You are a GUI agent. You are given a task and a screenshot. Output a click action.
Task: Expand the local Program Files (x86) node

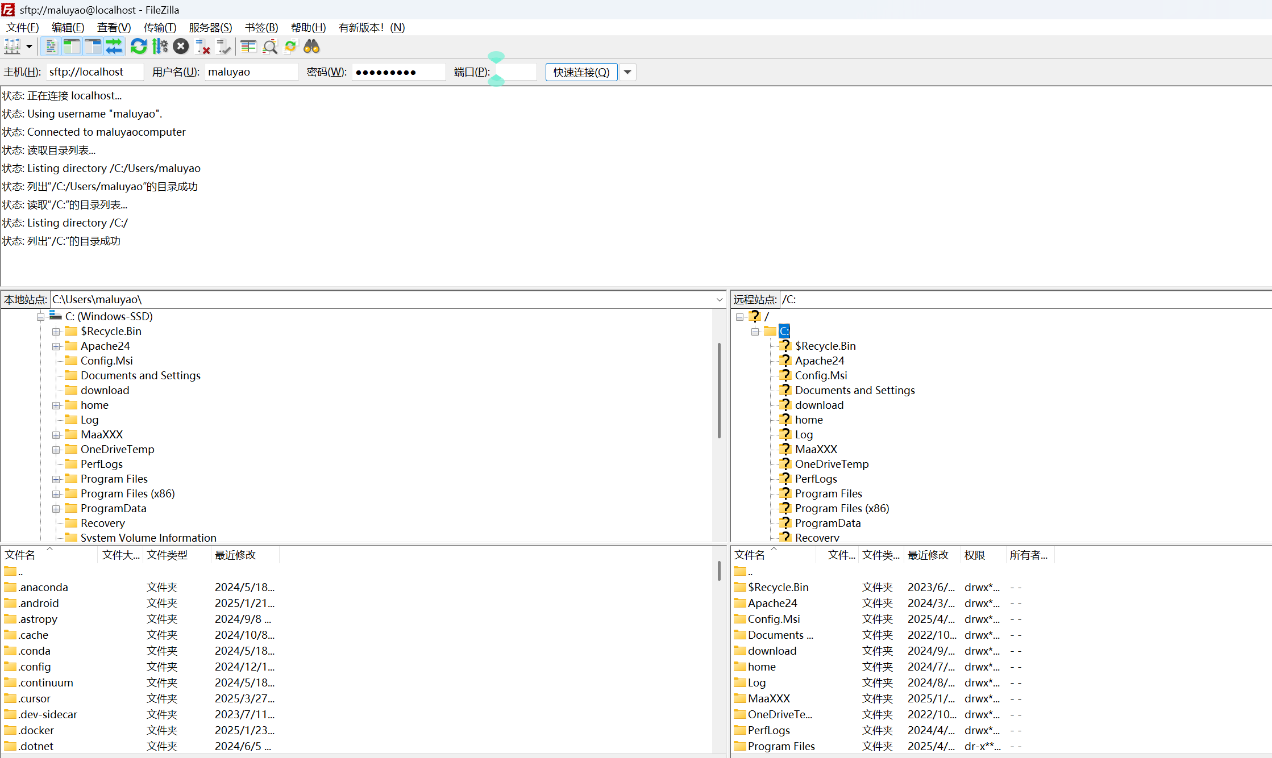(56, 494)
